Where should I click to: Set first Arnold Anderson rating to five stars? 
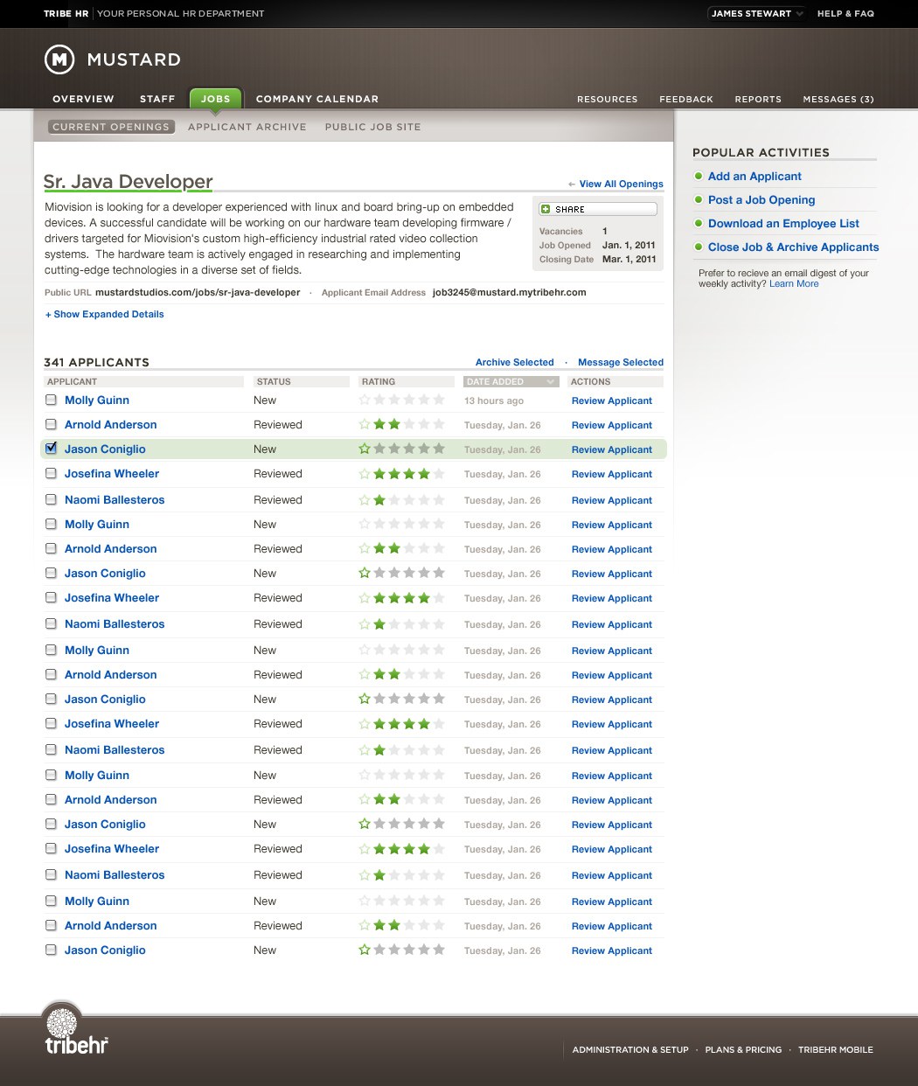point(438,425)
